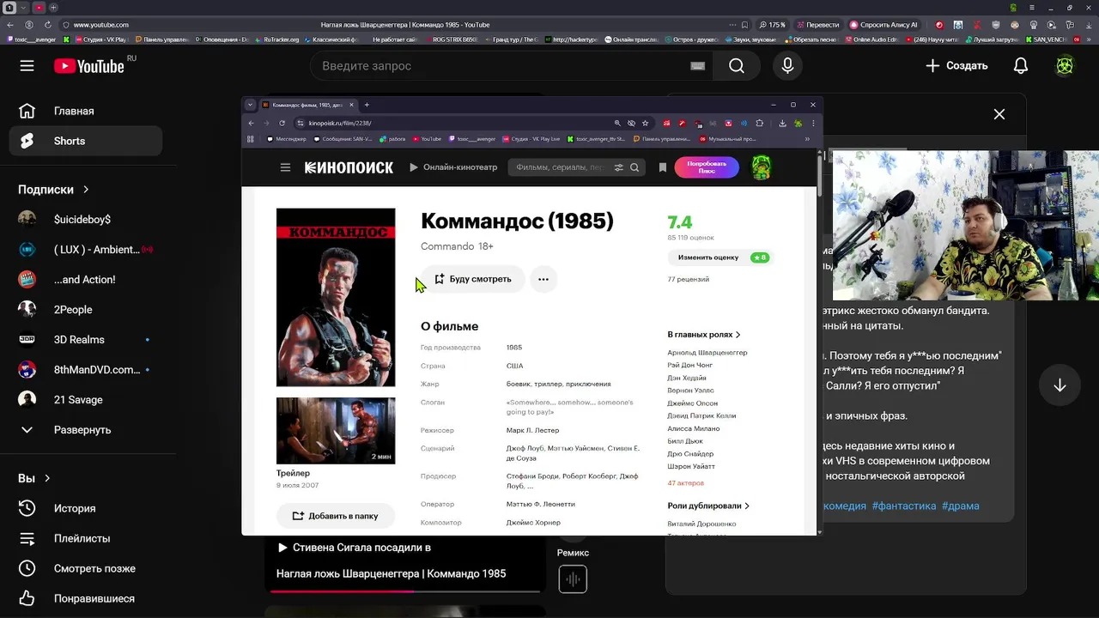Go to Главная in YouTube sidebar

pyautogui.click(x=85, y=111)
